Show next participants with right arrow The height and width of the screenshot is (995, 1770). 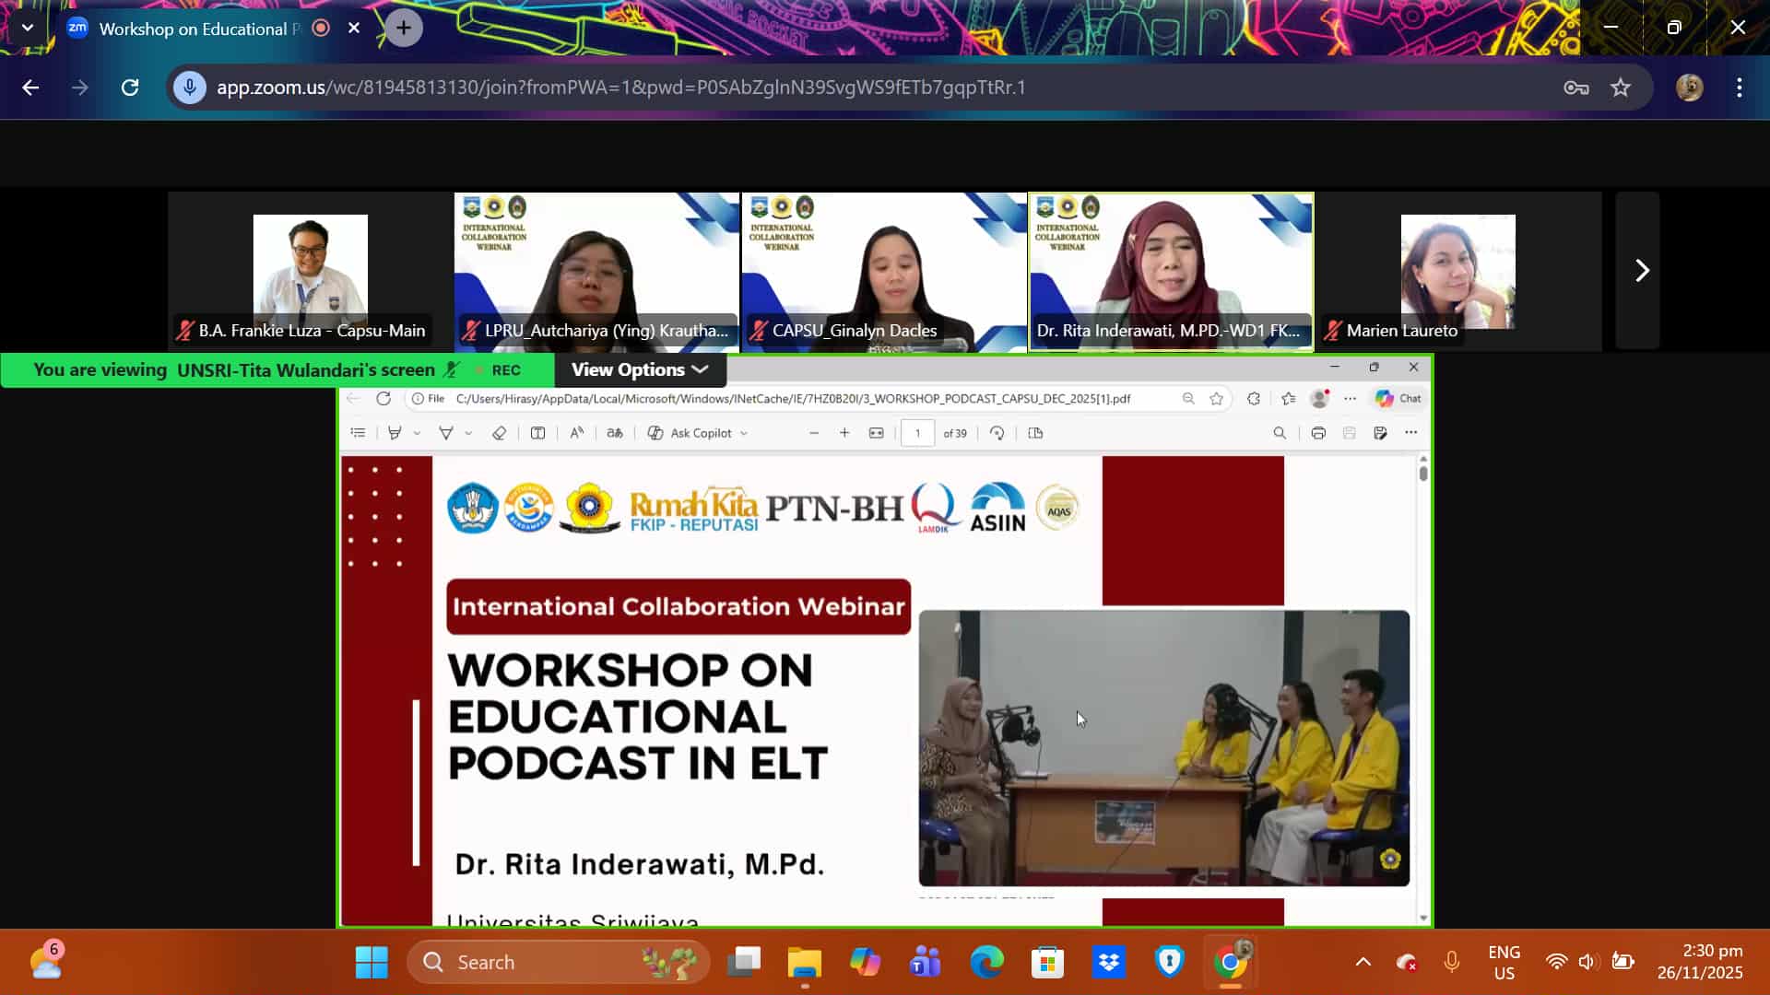(x=1641, y=271)
